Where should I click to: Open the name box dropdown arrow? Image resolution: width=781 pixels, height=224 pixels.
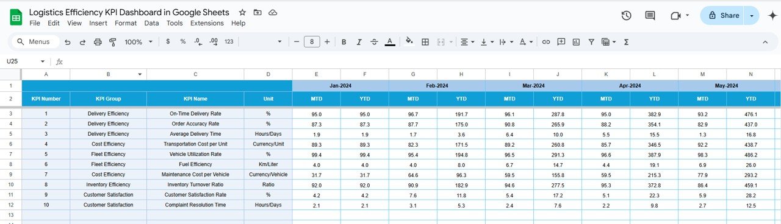coord(43,61)
